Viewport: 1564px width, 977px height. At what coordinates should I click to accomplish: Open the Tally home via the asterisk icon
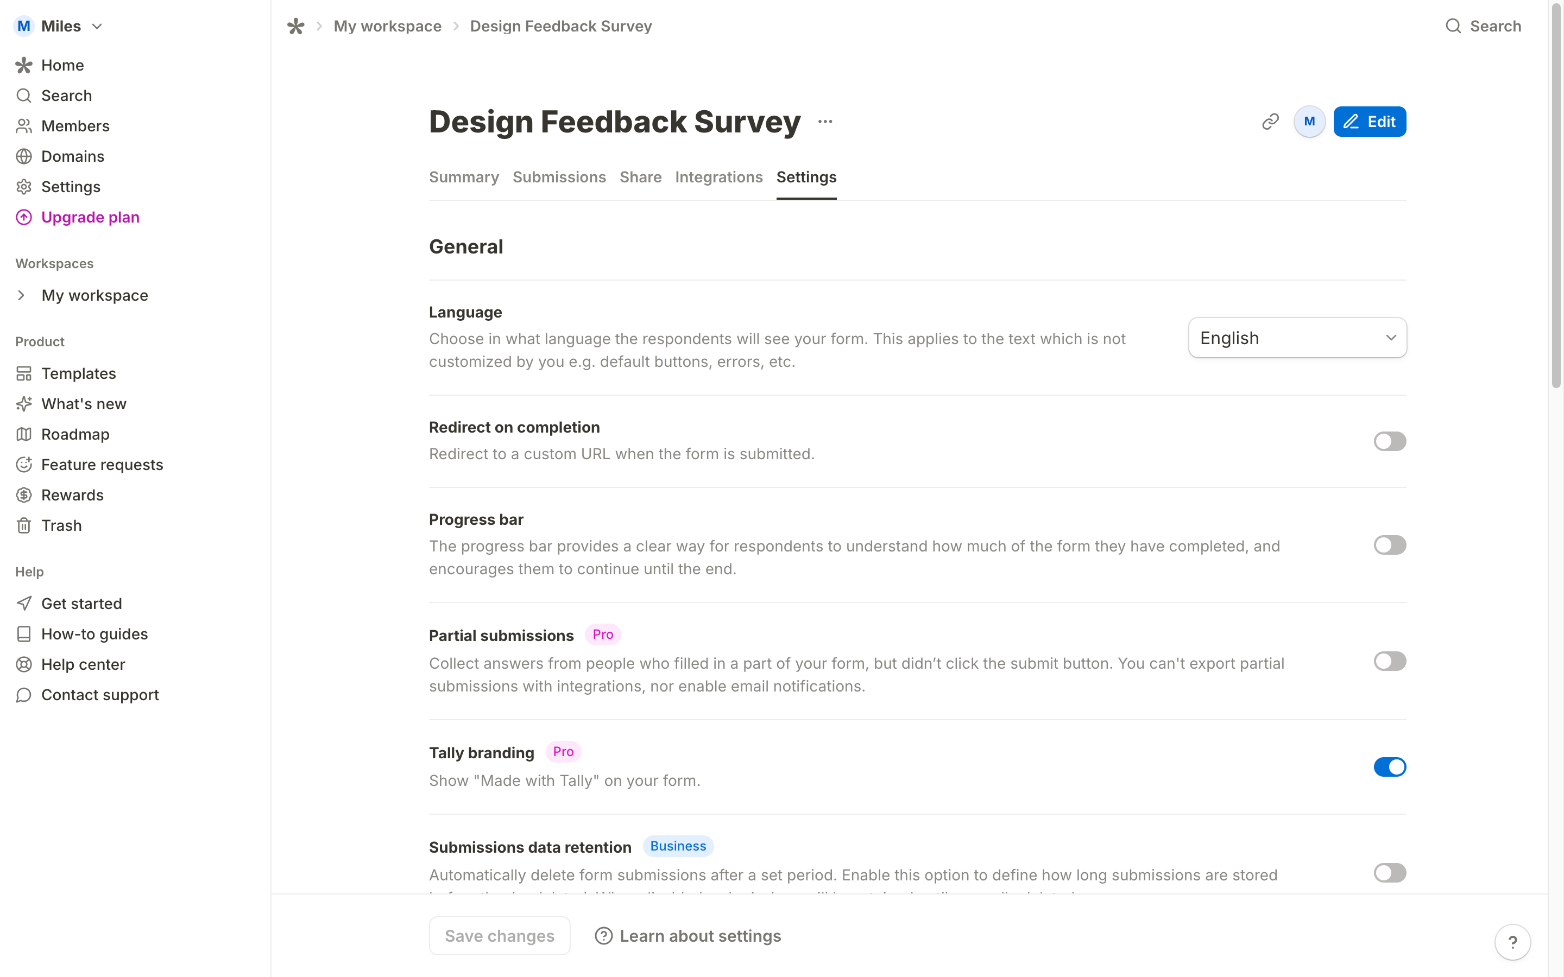296,26
